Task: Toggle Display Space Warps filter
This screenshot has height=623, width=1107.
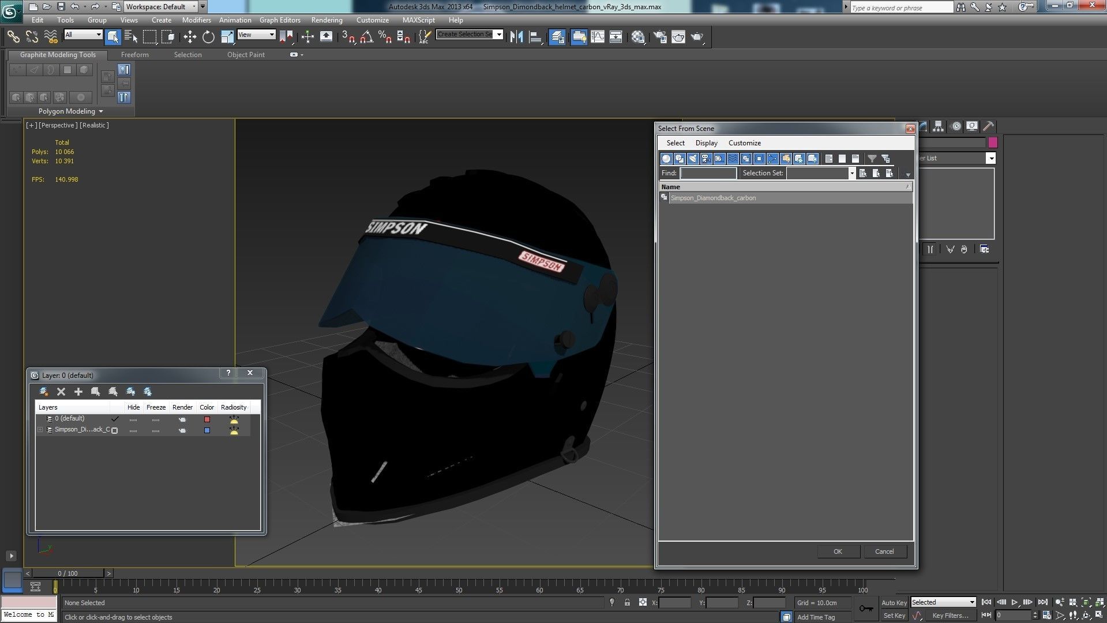Action: (x=733, y=159)
